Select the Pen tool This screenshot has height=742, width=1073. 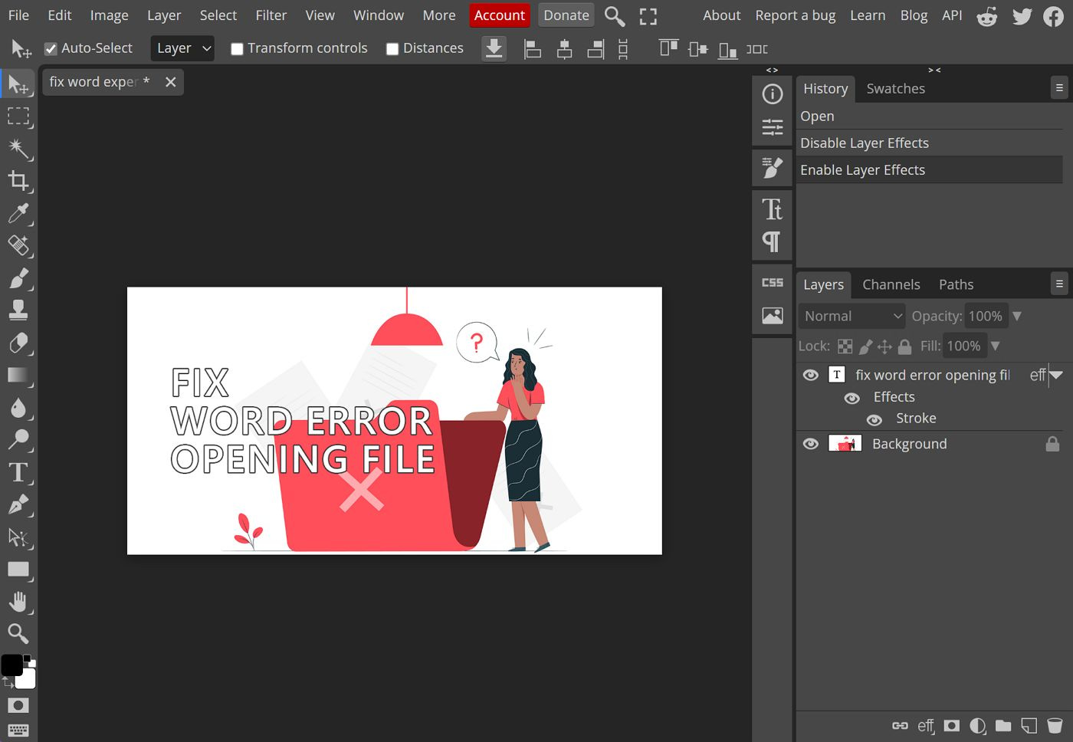pos(18,505)
